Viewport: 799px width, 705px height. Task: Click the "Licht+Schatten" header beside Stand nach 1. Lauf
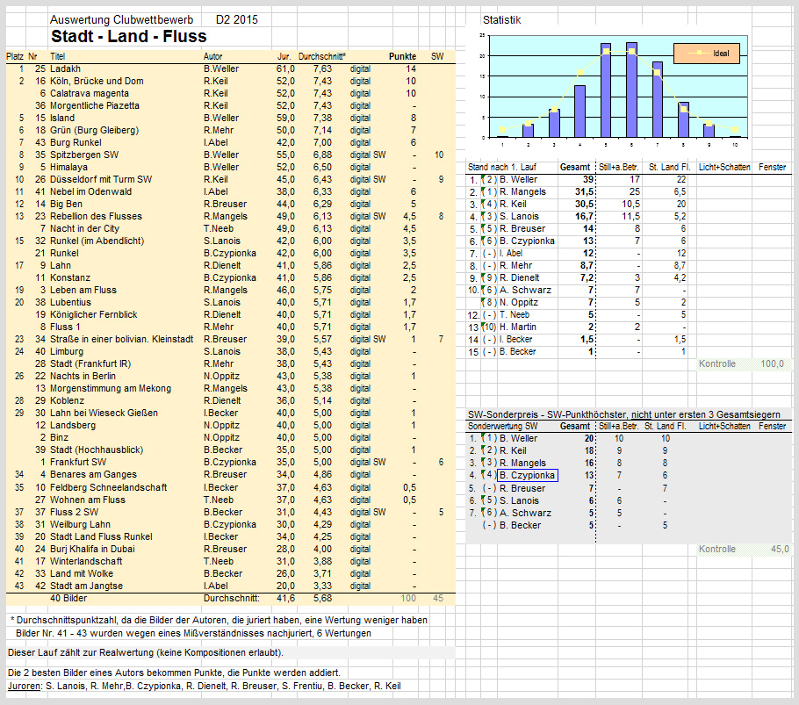coord(724,167)
